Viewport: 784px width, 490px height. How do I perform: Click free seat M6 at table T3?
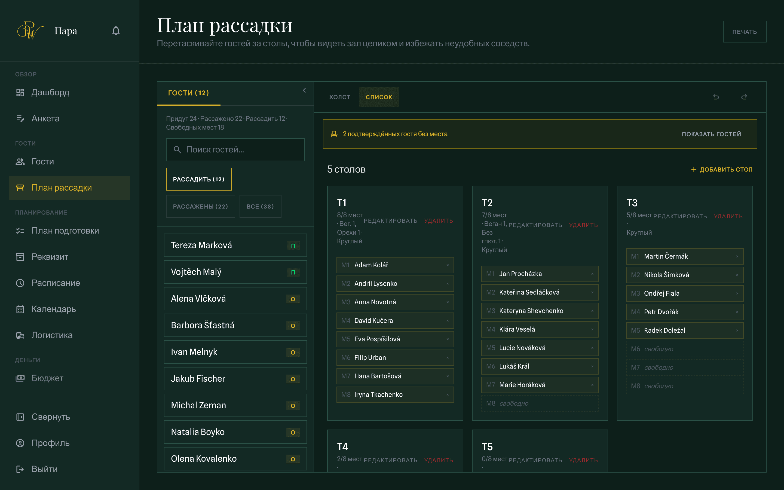pos(685,349)
